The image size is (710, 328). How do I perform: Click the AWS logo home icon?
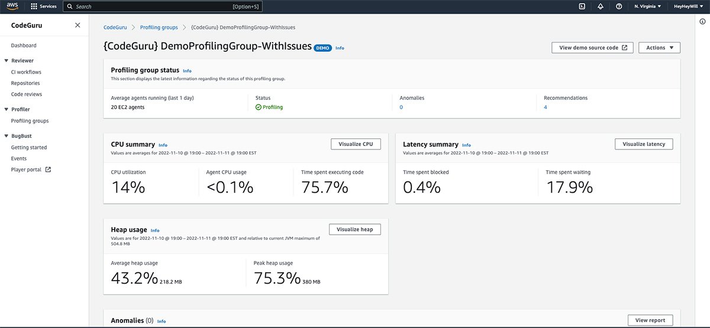[12, 7]
